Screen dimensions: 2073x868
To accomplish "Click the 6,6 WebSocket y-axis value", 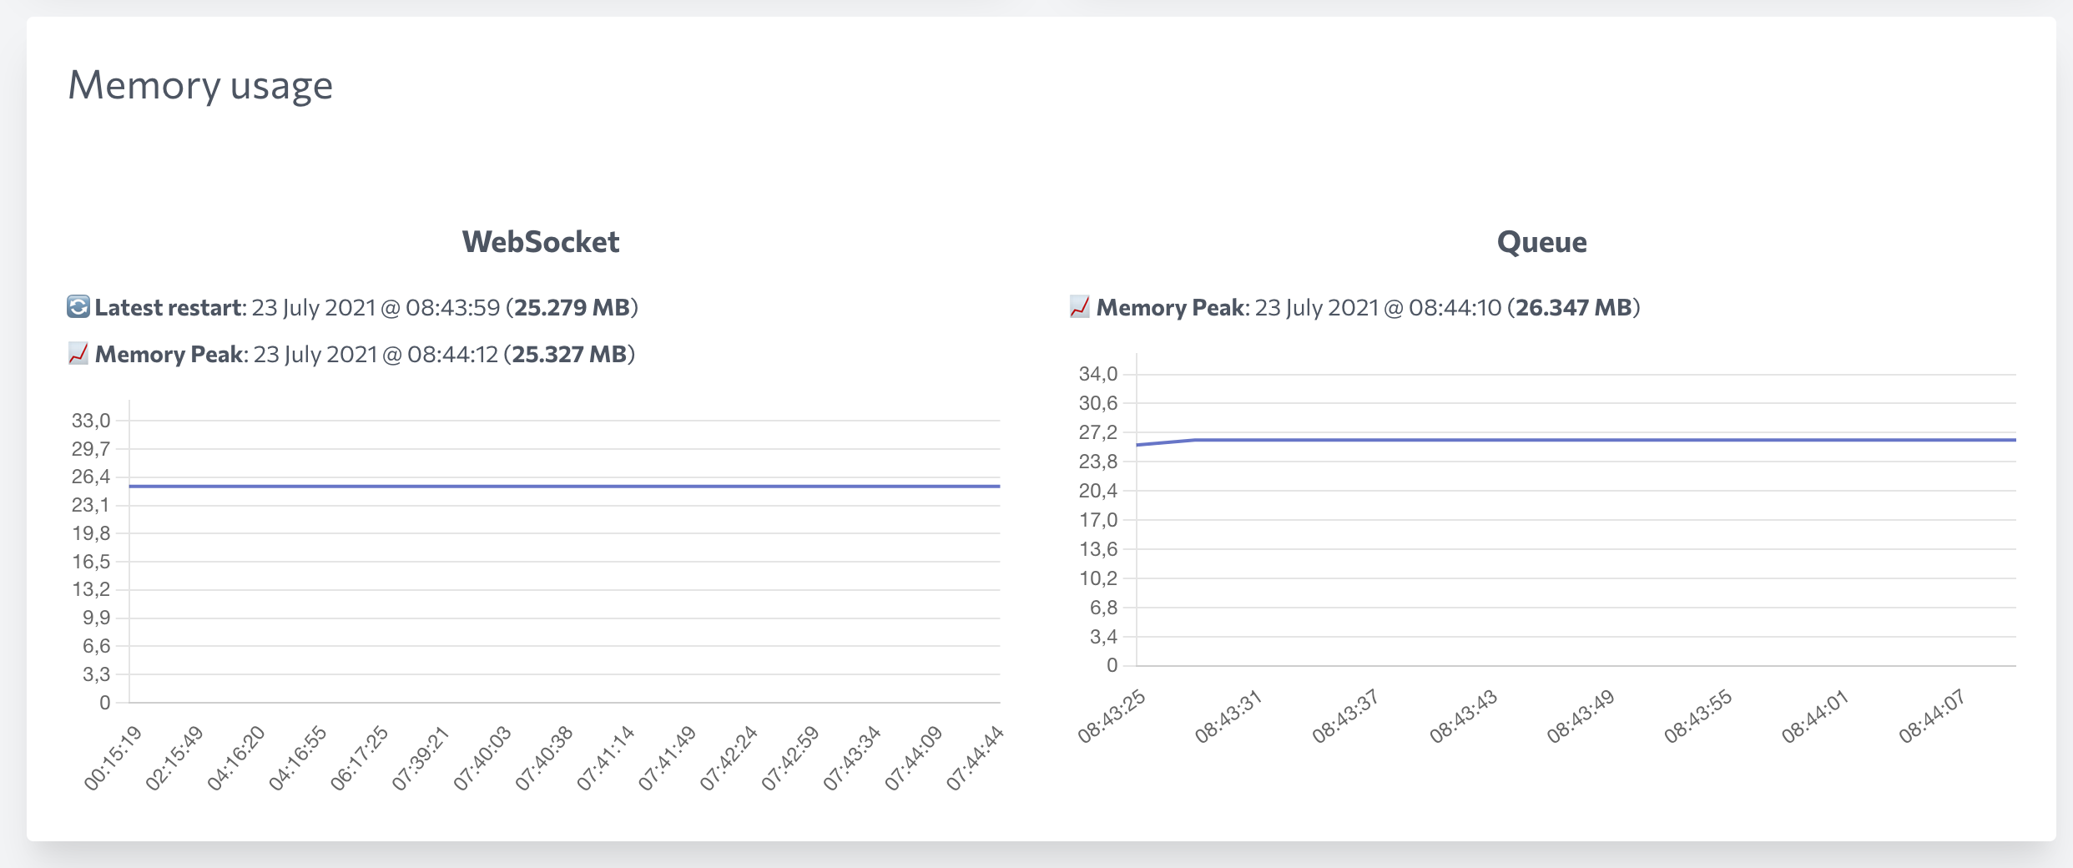I will click(97, 646).
